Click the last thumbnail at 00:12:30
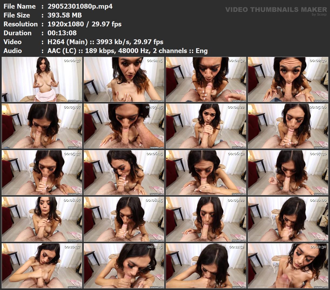 pos(288,266)
